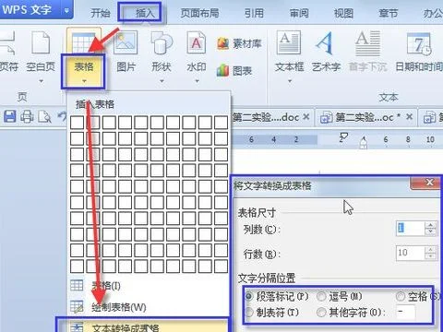The height and width of the screenshot is (332, 443).
Task: Close the 第二实验...oc * document tab
Action: [x=409, y=117]
